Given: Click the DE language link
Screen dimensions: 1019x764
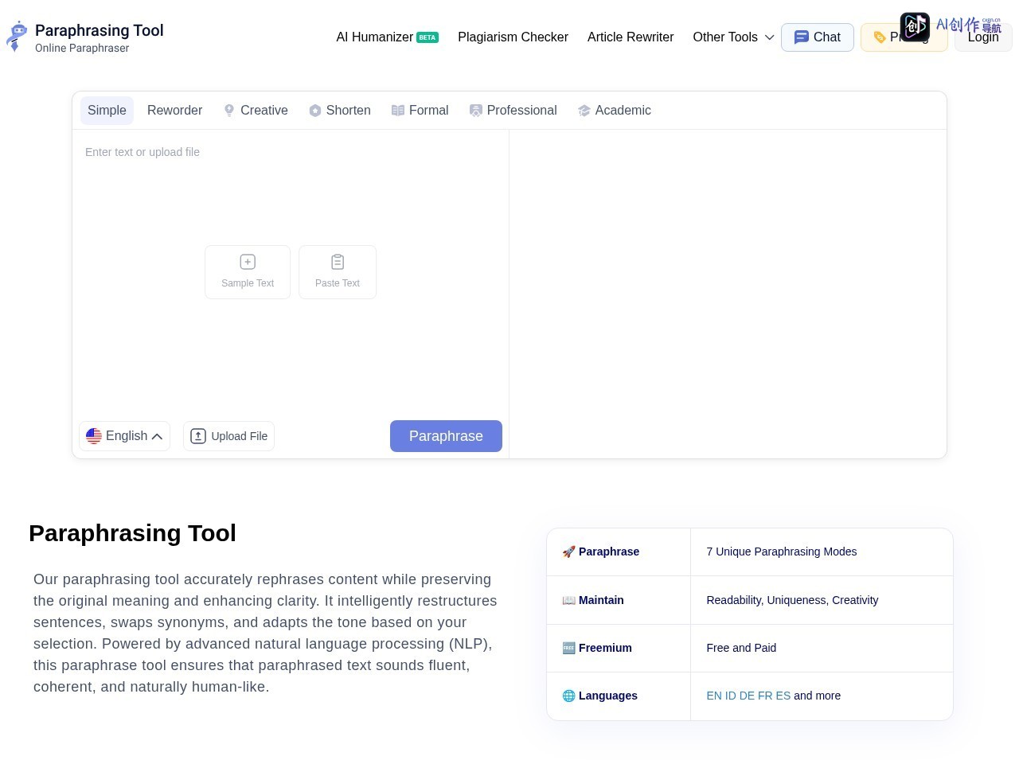Looking at the screenshot, I should click(x=747, y=696).
